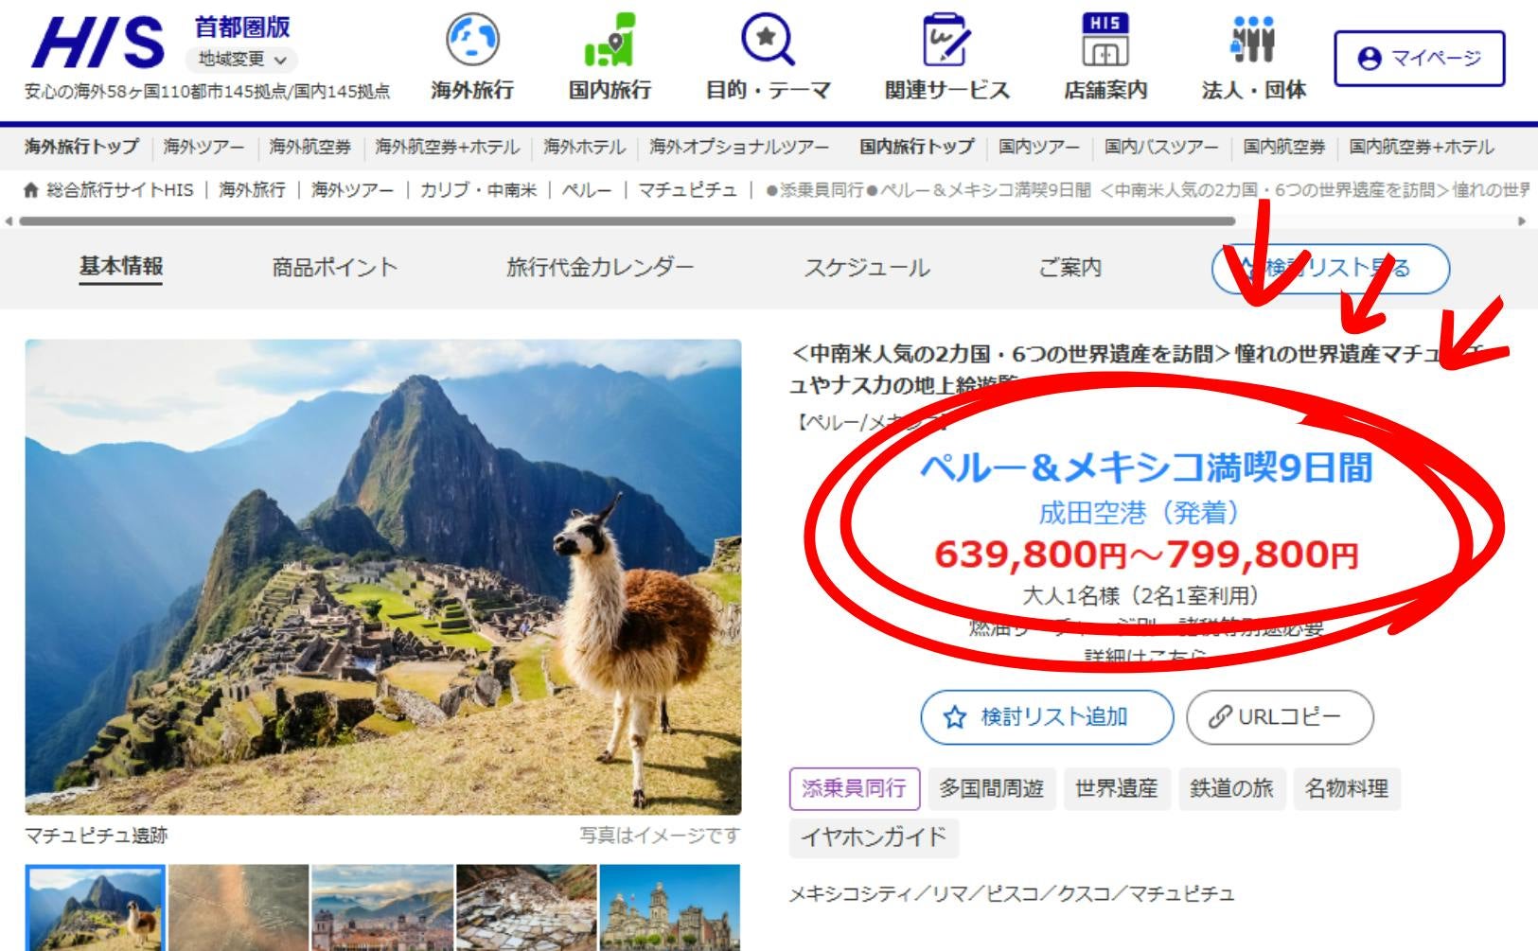Click the home icon in the breadcrumb
The width and height of the screenshot is (1538, 951).
click(x=31, y=190)
